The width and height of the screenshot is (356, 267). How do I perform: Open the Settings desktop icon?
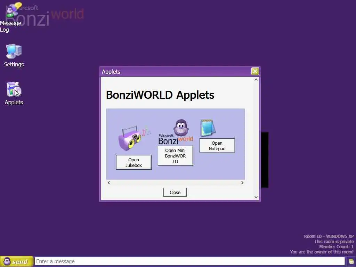coord(14,56)
